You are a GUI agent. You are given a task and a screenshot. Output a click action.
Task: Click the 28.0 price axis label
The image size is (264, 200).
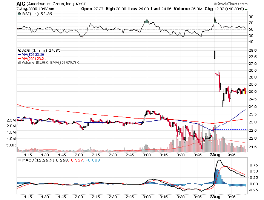253,51
